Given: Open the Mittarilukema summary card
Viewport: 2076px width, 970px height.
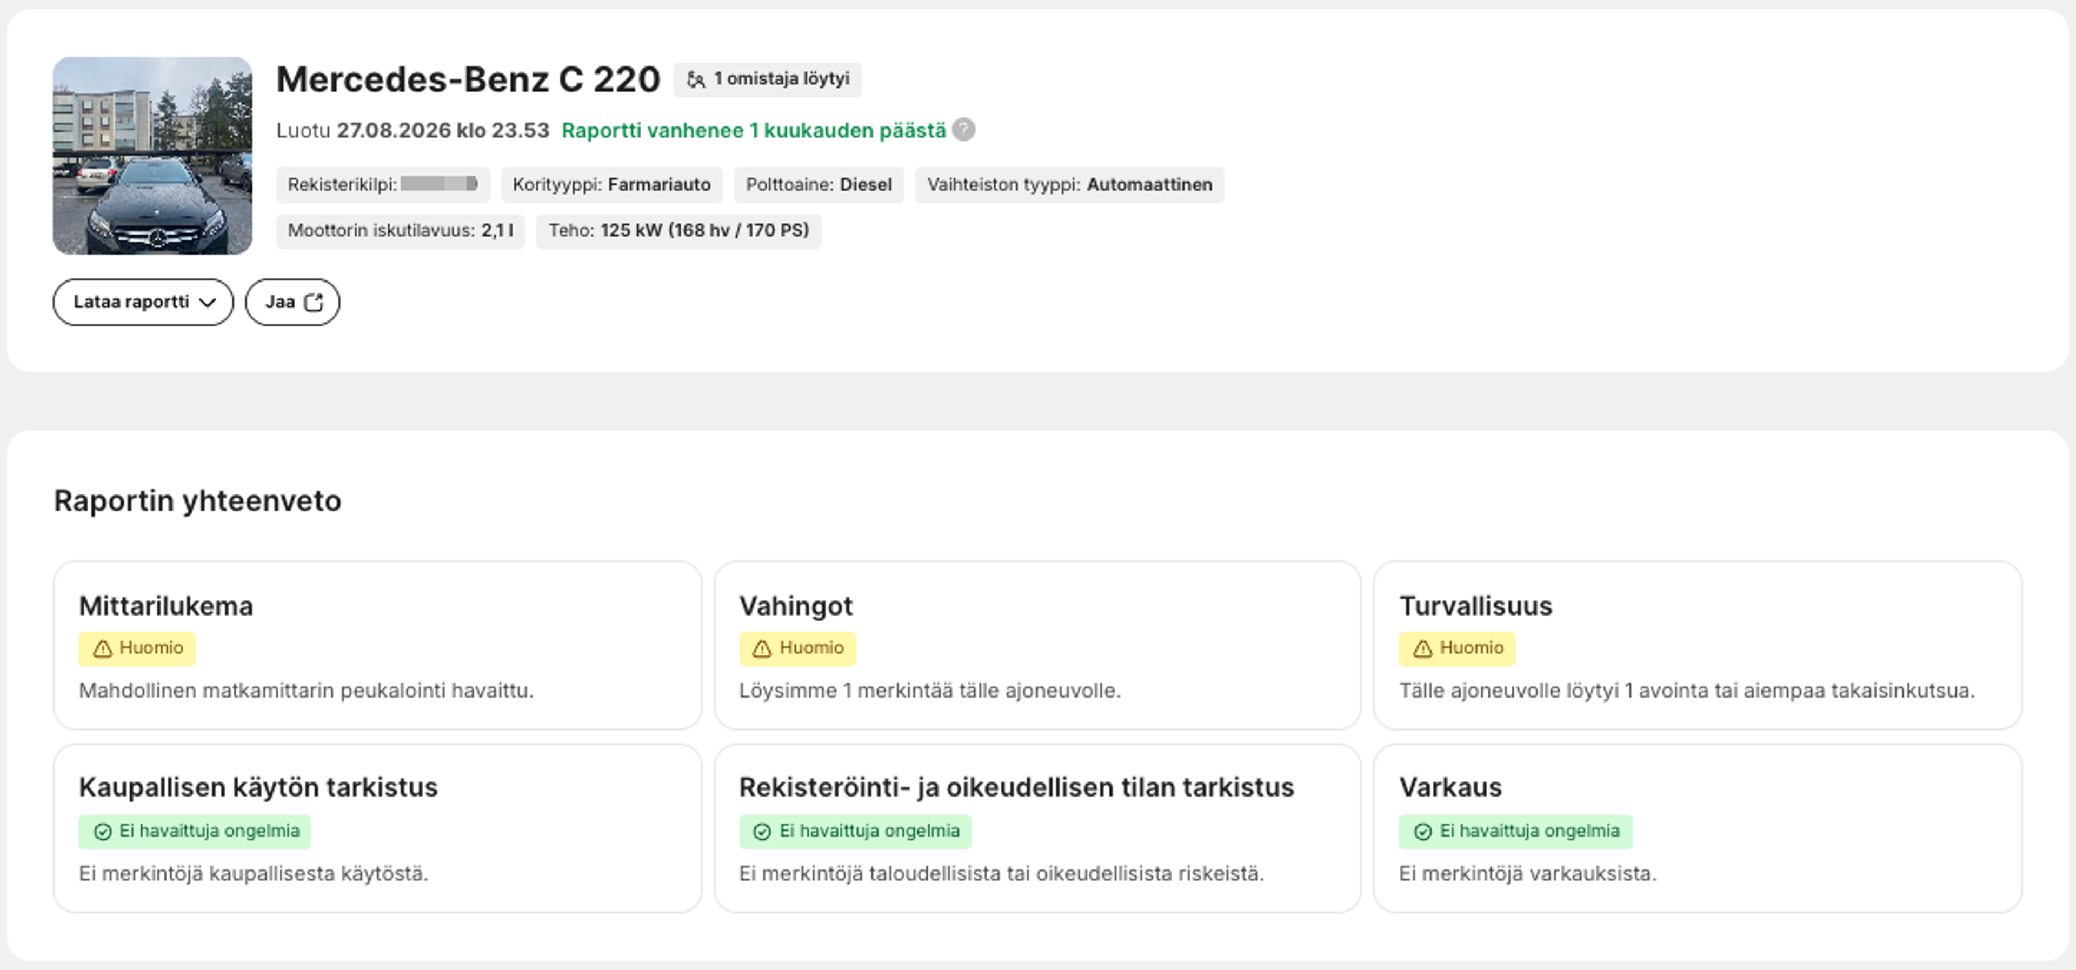Looking at the screenshot, I should tap(377, 645).
